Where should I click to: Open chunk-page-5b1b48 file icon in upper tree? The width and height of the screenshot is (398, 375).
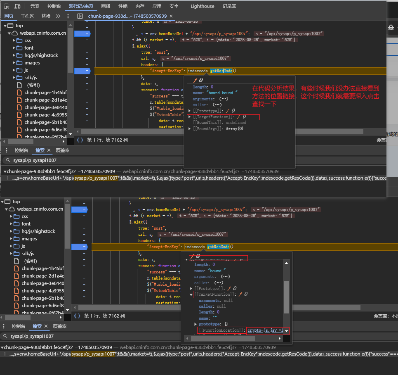click(19, 122)
